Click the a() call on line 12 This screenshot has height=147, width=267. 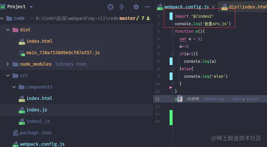[178, 99]
